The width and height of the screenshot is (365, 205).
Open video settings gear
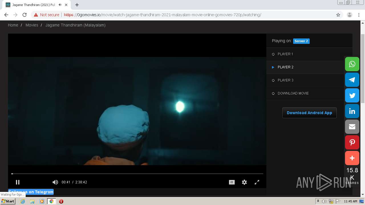[x=244, y=182]
